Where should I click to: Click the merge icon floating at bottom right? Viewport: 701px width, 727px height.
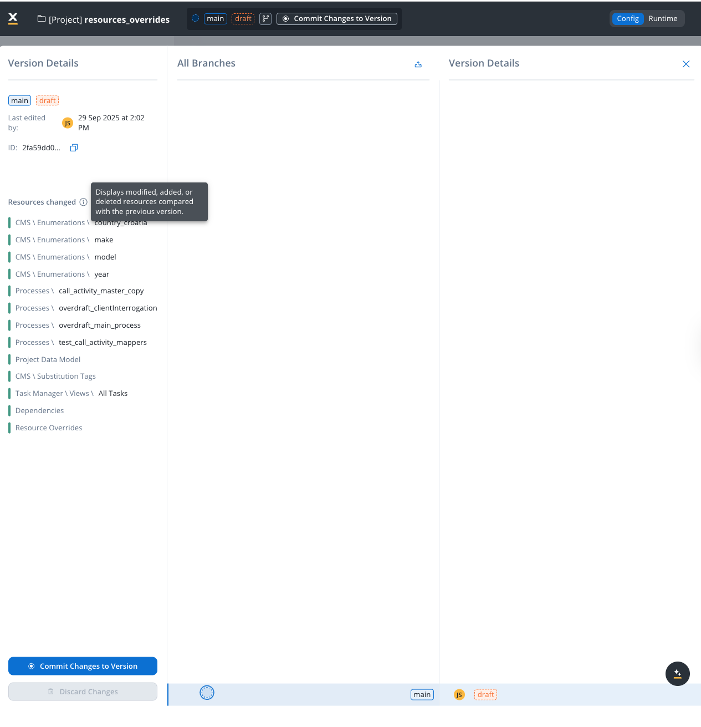pos(677,674)
